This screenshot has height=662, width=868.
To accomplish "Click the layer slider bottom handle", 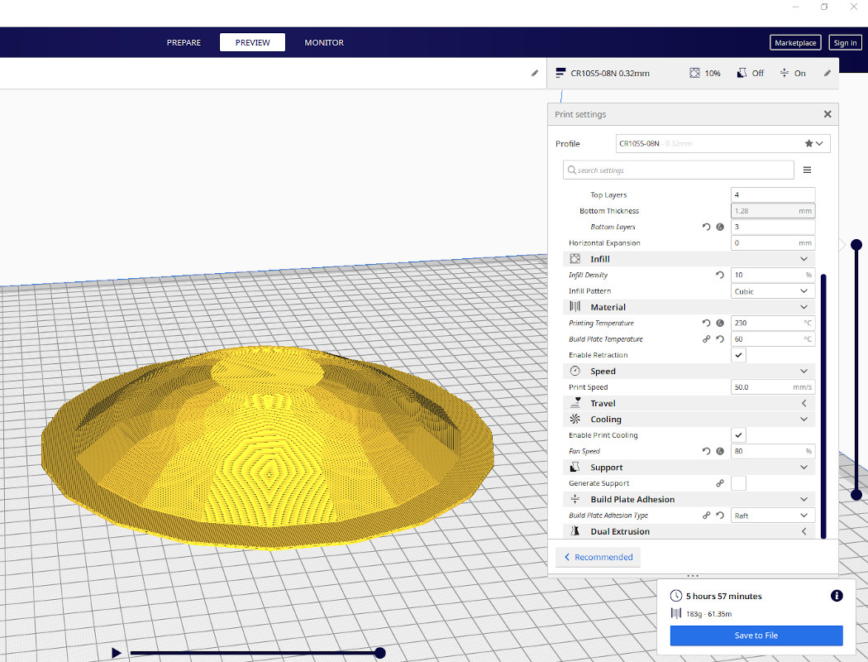I will [x=856, y=495].
